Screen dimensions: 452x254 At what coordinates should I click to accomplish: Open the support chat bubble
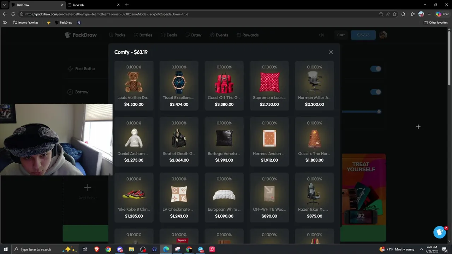pyautogui.click(x=440, y=232)
